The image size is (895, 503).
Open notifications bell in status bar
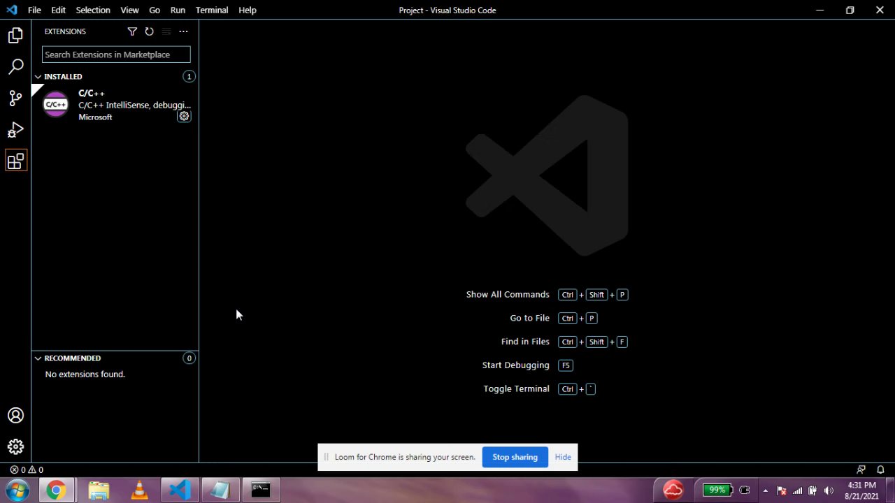pos(881,469)
